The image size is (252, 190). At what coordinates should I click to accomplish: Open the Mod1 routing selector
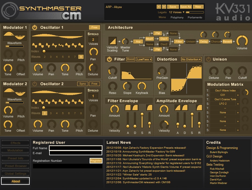(x=149, y=39)
